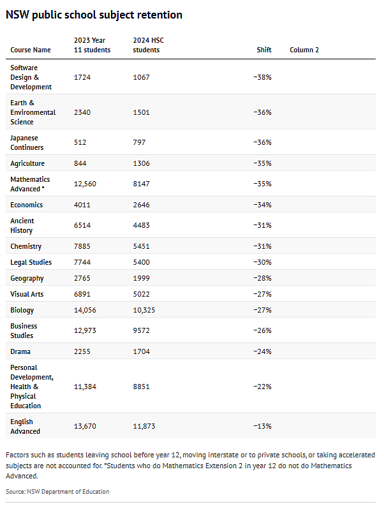Click the Ancient History course cell
The width and height of the screenshot is (384, 509).
[22, 226]
